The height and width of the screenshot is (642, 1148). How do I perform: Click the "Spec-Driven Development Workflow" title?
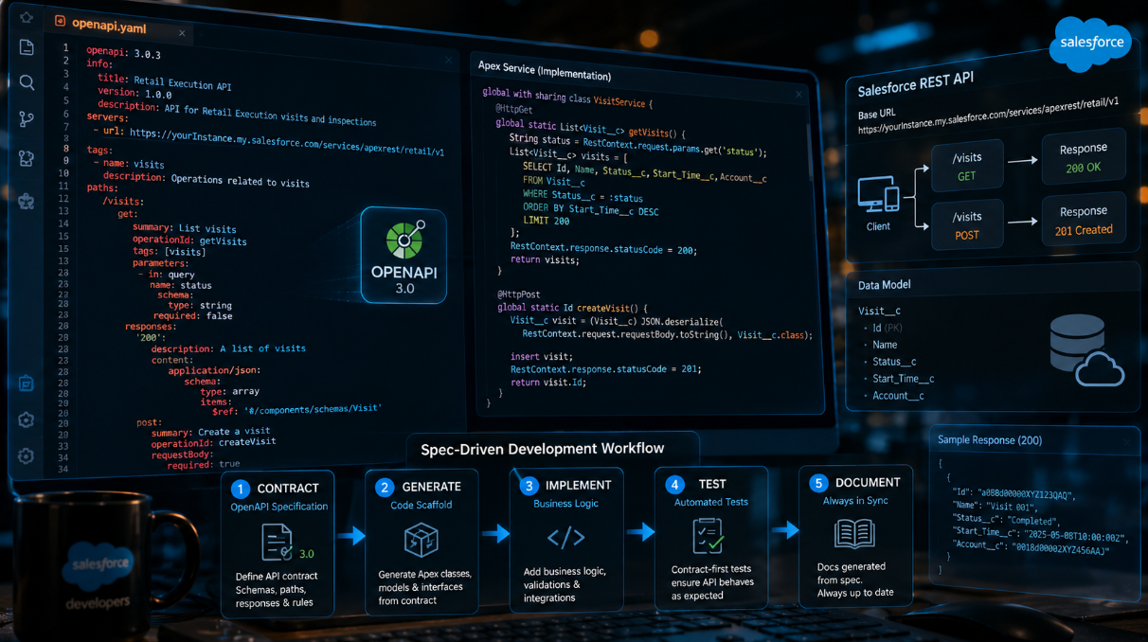[543, 449]
